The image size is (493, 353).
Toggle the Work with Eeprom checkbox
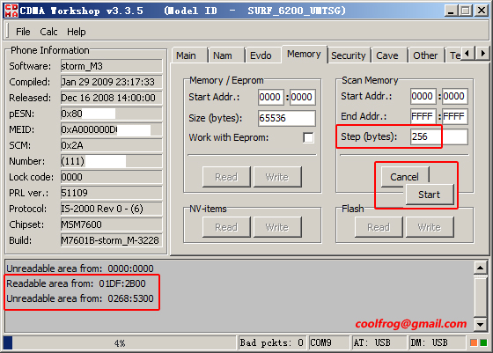[x=308, y=137]
